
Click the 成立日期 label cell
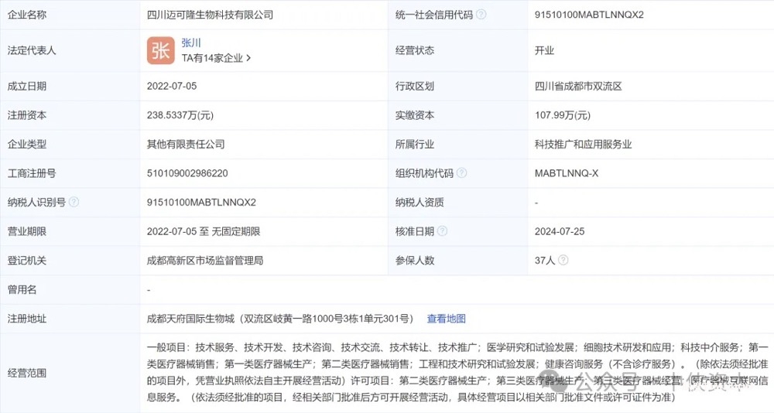coord(70,87)
